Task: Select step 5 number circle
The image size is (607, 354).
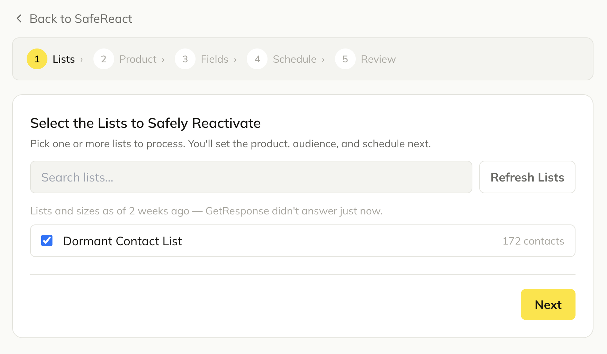Action: tap(345, 59)
